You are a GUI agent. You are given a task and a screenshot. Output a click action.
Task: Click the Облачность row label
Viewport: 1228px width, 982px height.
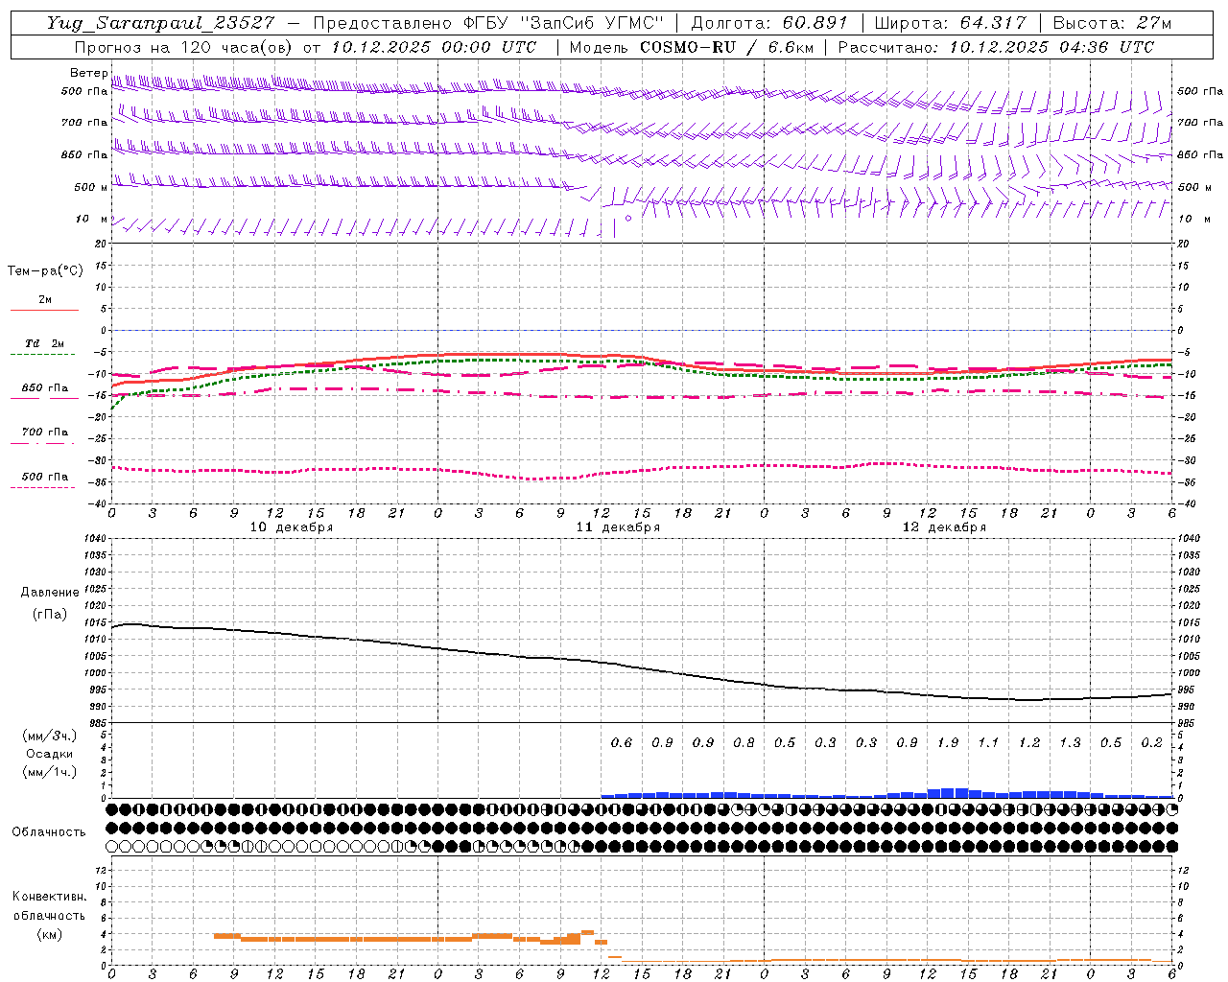49,831
